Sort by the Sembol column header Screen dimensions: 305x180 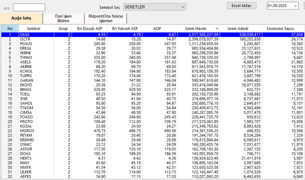pos(34,29)
